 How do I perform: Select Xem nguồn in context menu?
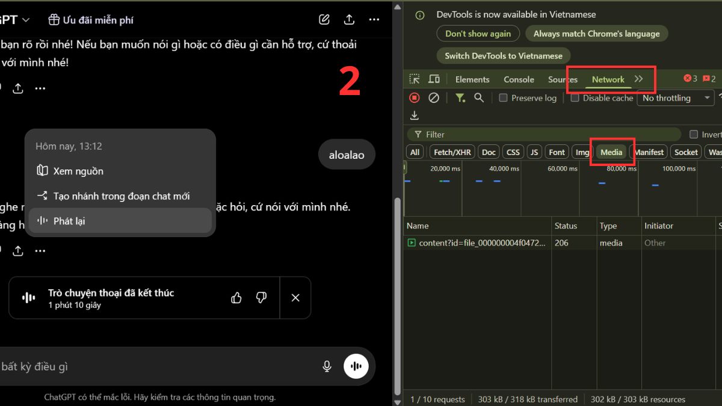(120, 171)
